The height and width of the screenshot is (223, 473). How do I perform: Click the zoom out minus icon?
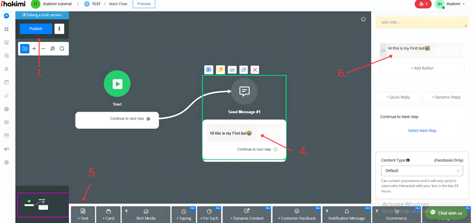click(x=43, y=48)
